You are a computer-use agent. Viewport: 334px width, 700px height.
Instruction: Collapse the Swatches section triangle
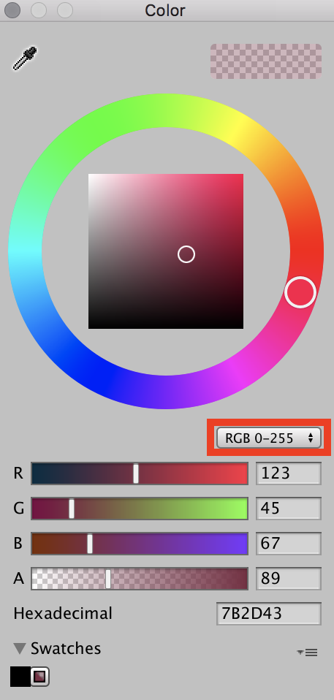pyautogui.click(x=20, y=648)
